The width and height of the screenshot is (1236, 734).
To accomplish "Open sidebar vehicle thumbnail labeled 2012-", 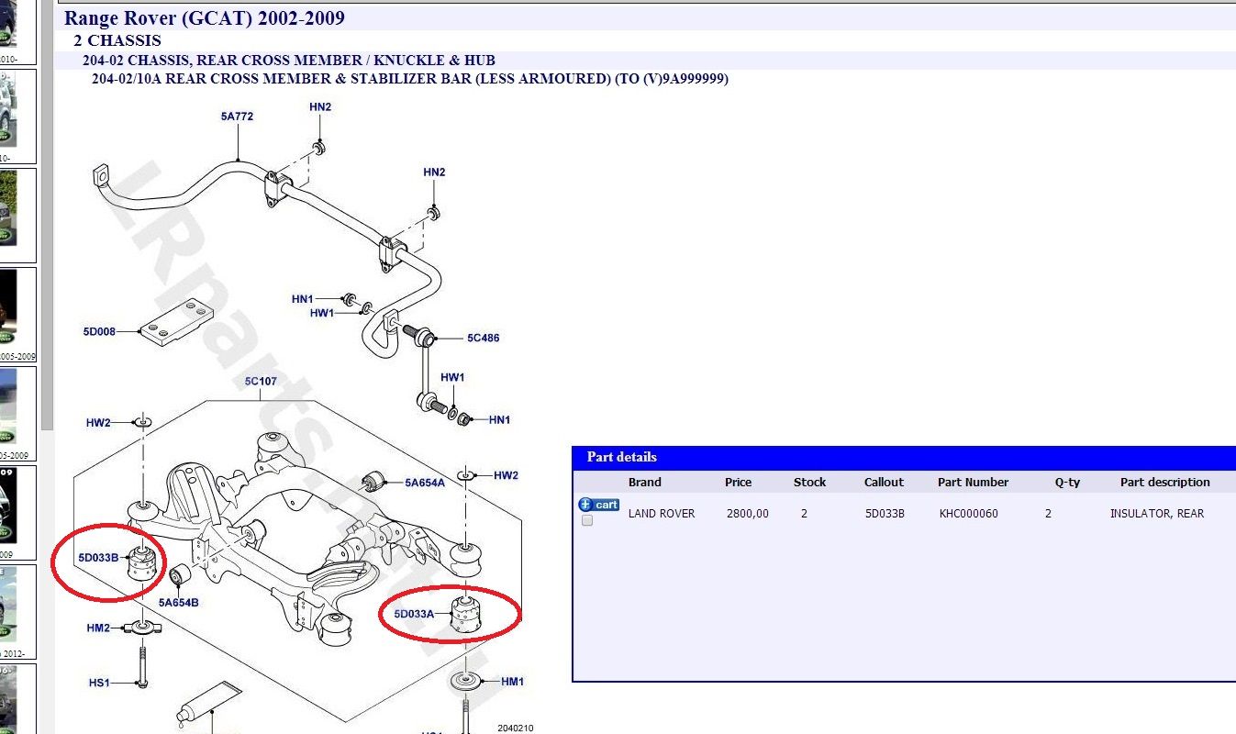I will coord(17,611).
